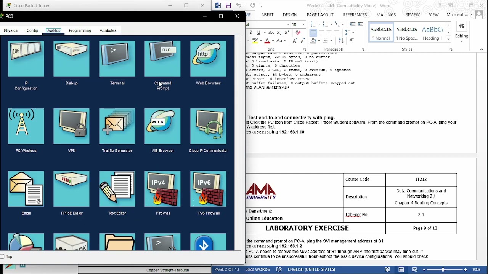This screenshot has width=488, height=274.
Task: Shrink the font size in Word
Action: [303, 41]
